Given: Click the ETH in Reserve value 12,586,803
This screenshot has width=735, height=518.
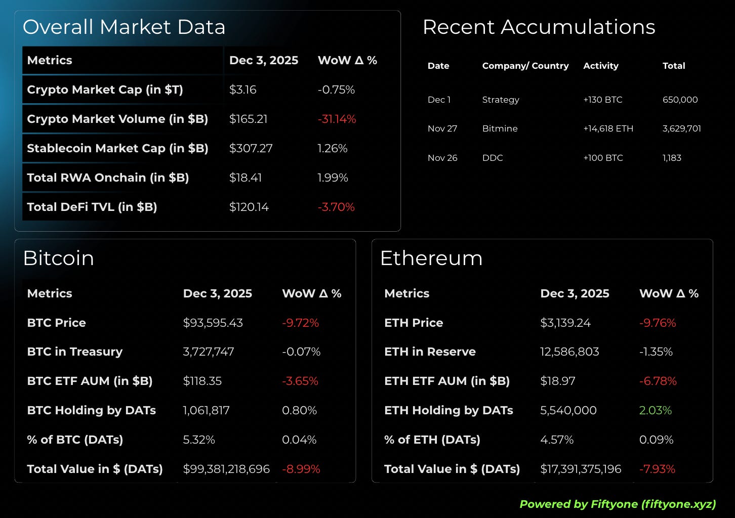Looking at the screenshot, I should (x=569, y=352).
